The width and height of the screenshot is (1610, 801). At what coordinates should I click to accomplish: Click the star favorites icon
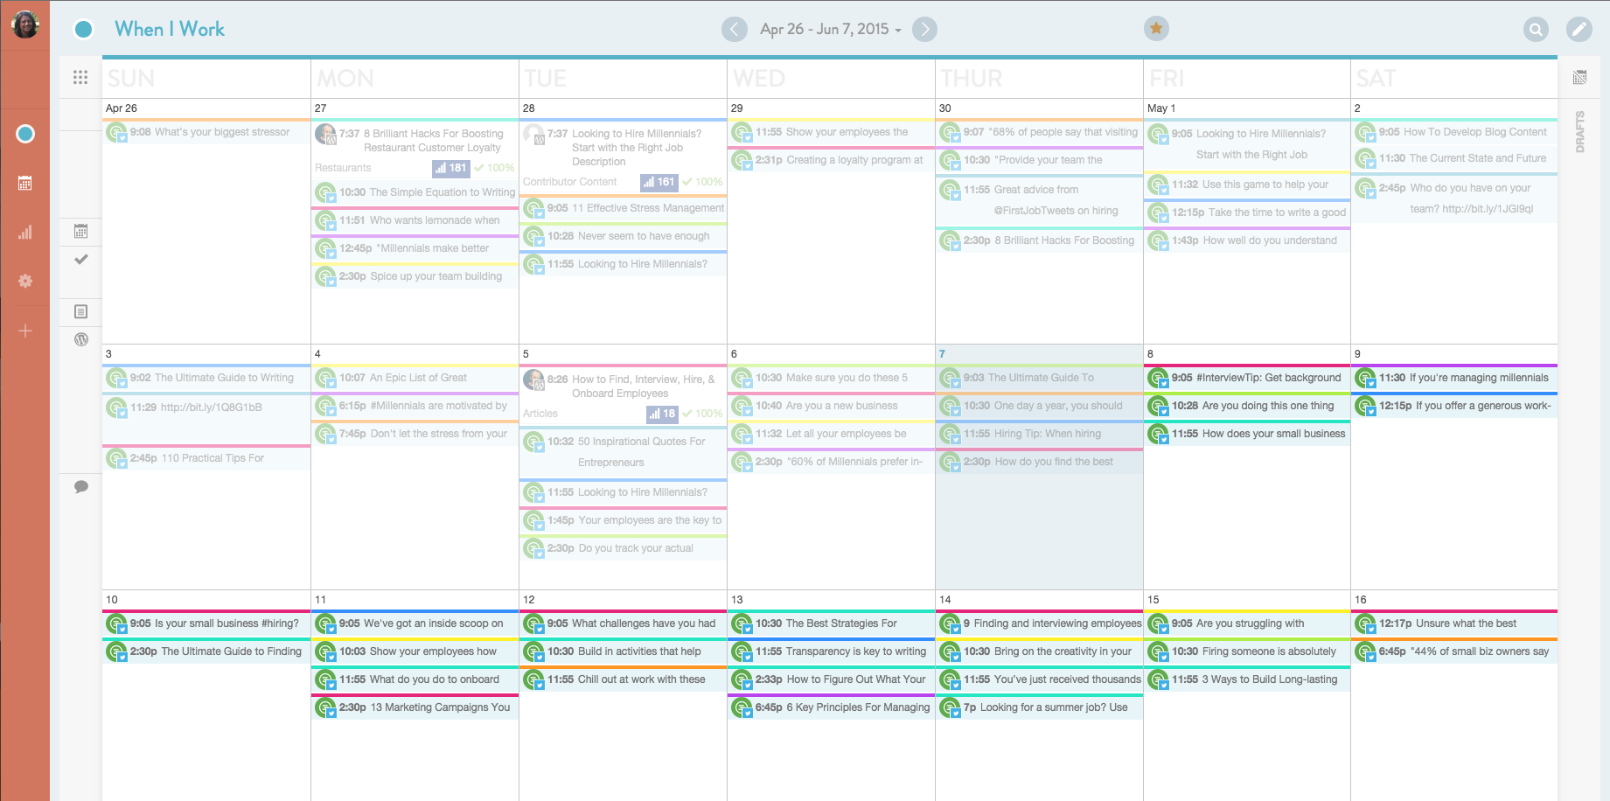(x=1156, y=29)
